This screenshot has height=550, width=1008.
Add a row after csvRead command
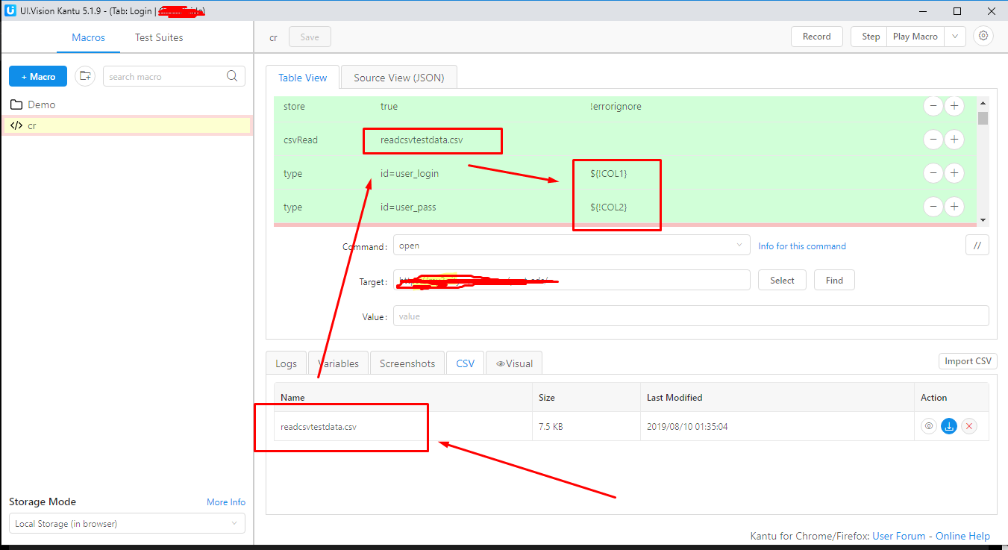point(954,140)
